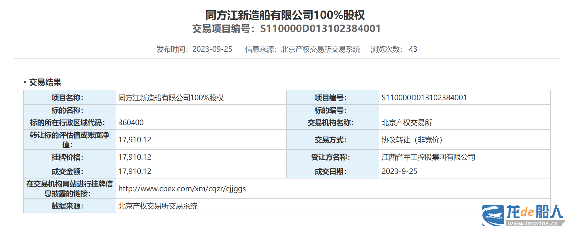Select the 数据来源 value in last row
Viewport: 573px width, 234px height.
tap(158, 206)
